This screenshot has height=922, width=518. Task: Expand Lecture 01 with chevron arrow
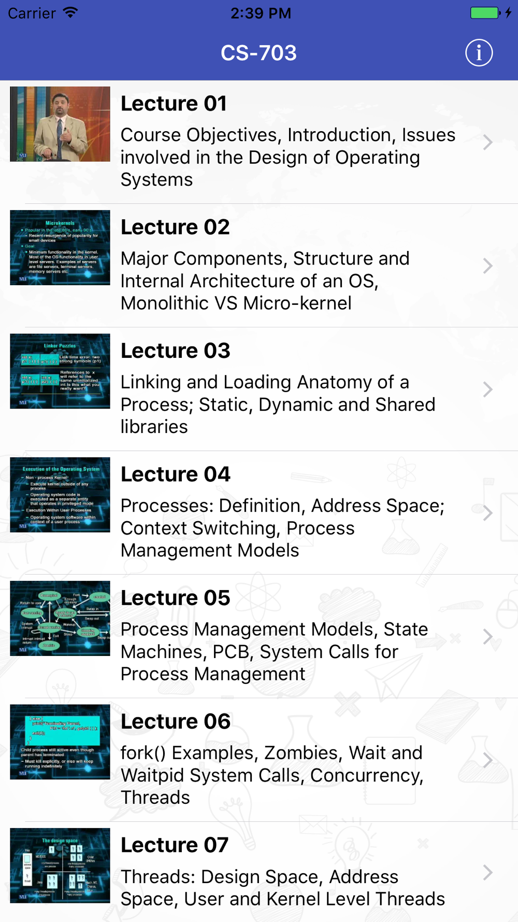(x=487, y=142)
